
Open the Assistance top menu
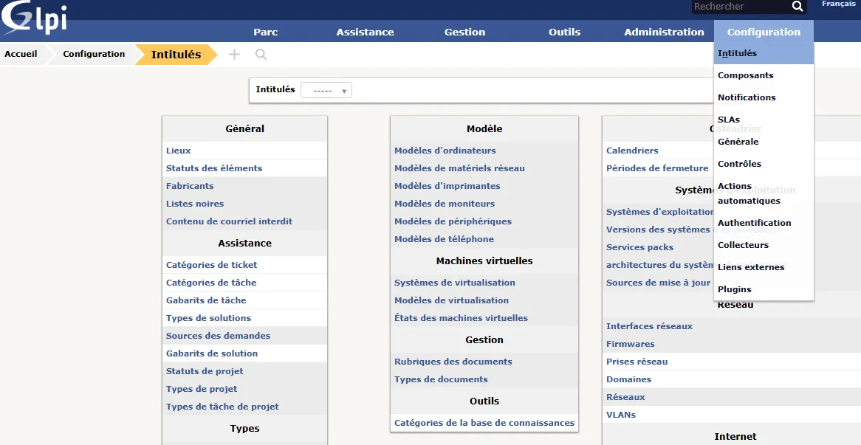(366, 32)
